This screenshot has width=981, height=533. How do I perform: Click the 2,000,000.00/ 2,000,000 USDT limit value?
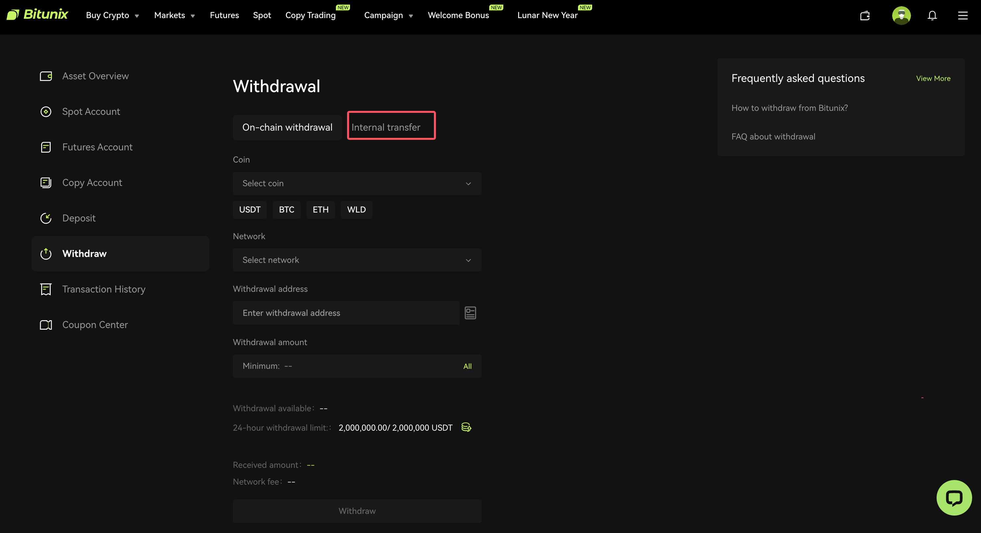click(x=395, y=427)
